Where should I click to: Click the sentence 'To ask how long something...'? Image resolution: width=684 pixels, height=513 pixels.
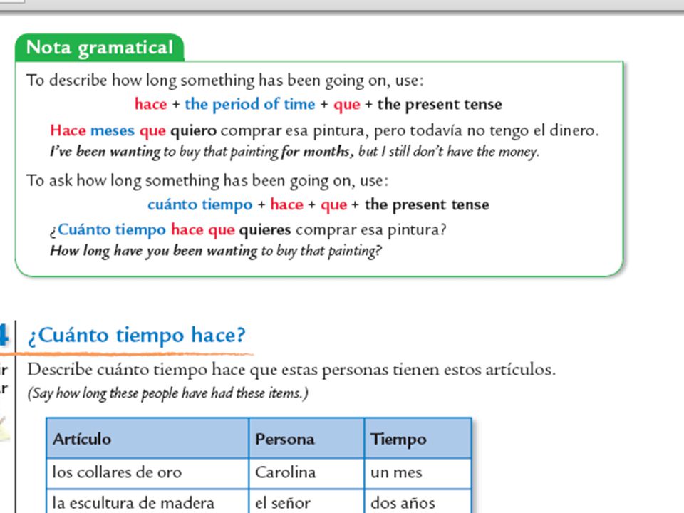click(x=207, y=181)
